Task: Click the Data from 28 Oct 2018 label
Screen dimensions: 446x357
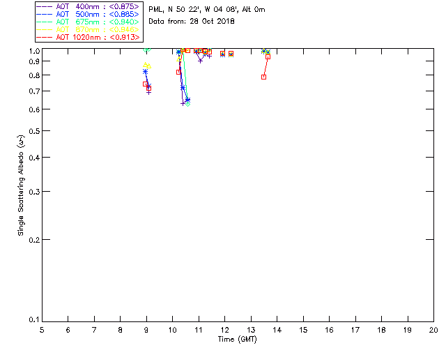Action: coord(192,22)
